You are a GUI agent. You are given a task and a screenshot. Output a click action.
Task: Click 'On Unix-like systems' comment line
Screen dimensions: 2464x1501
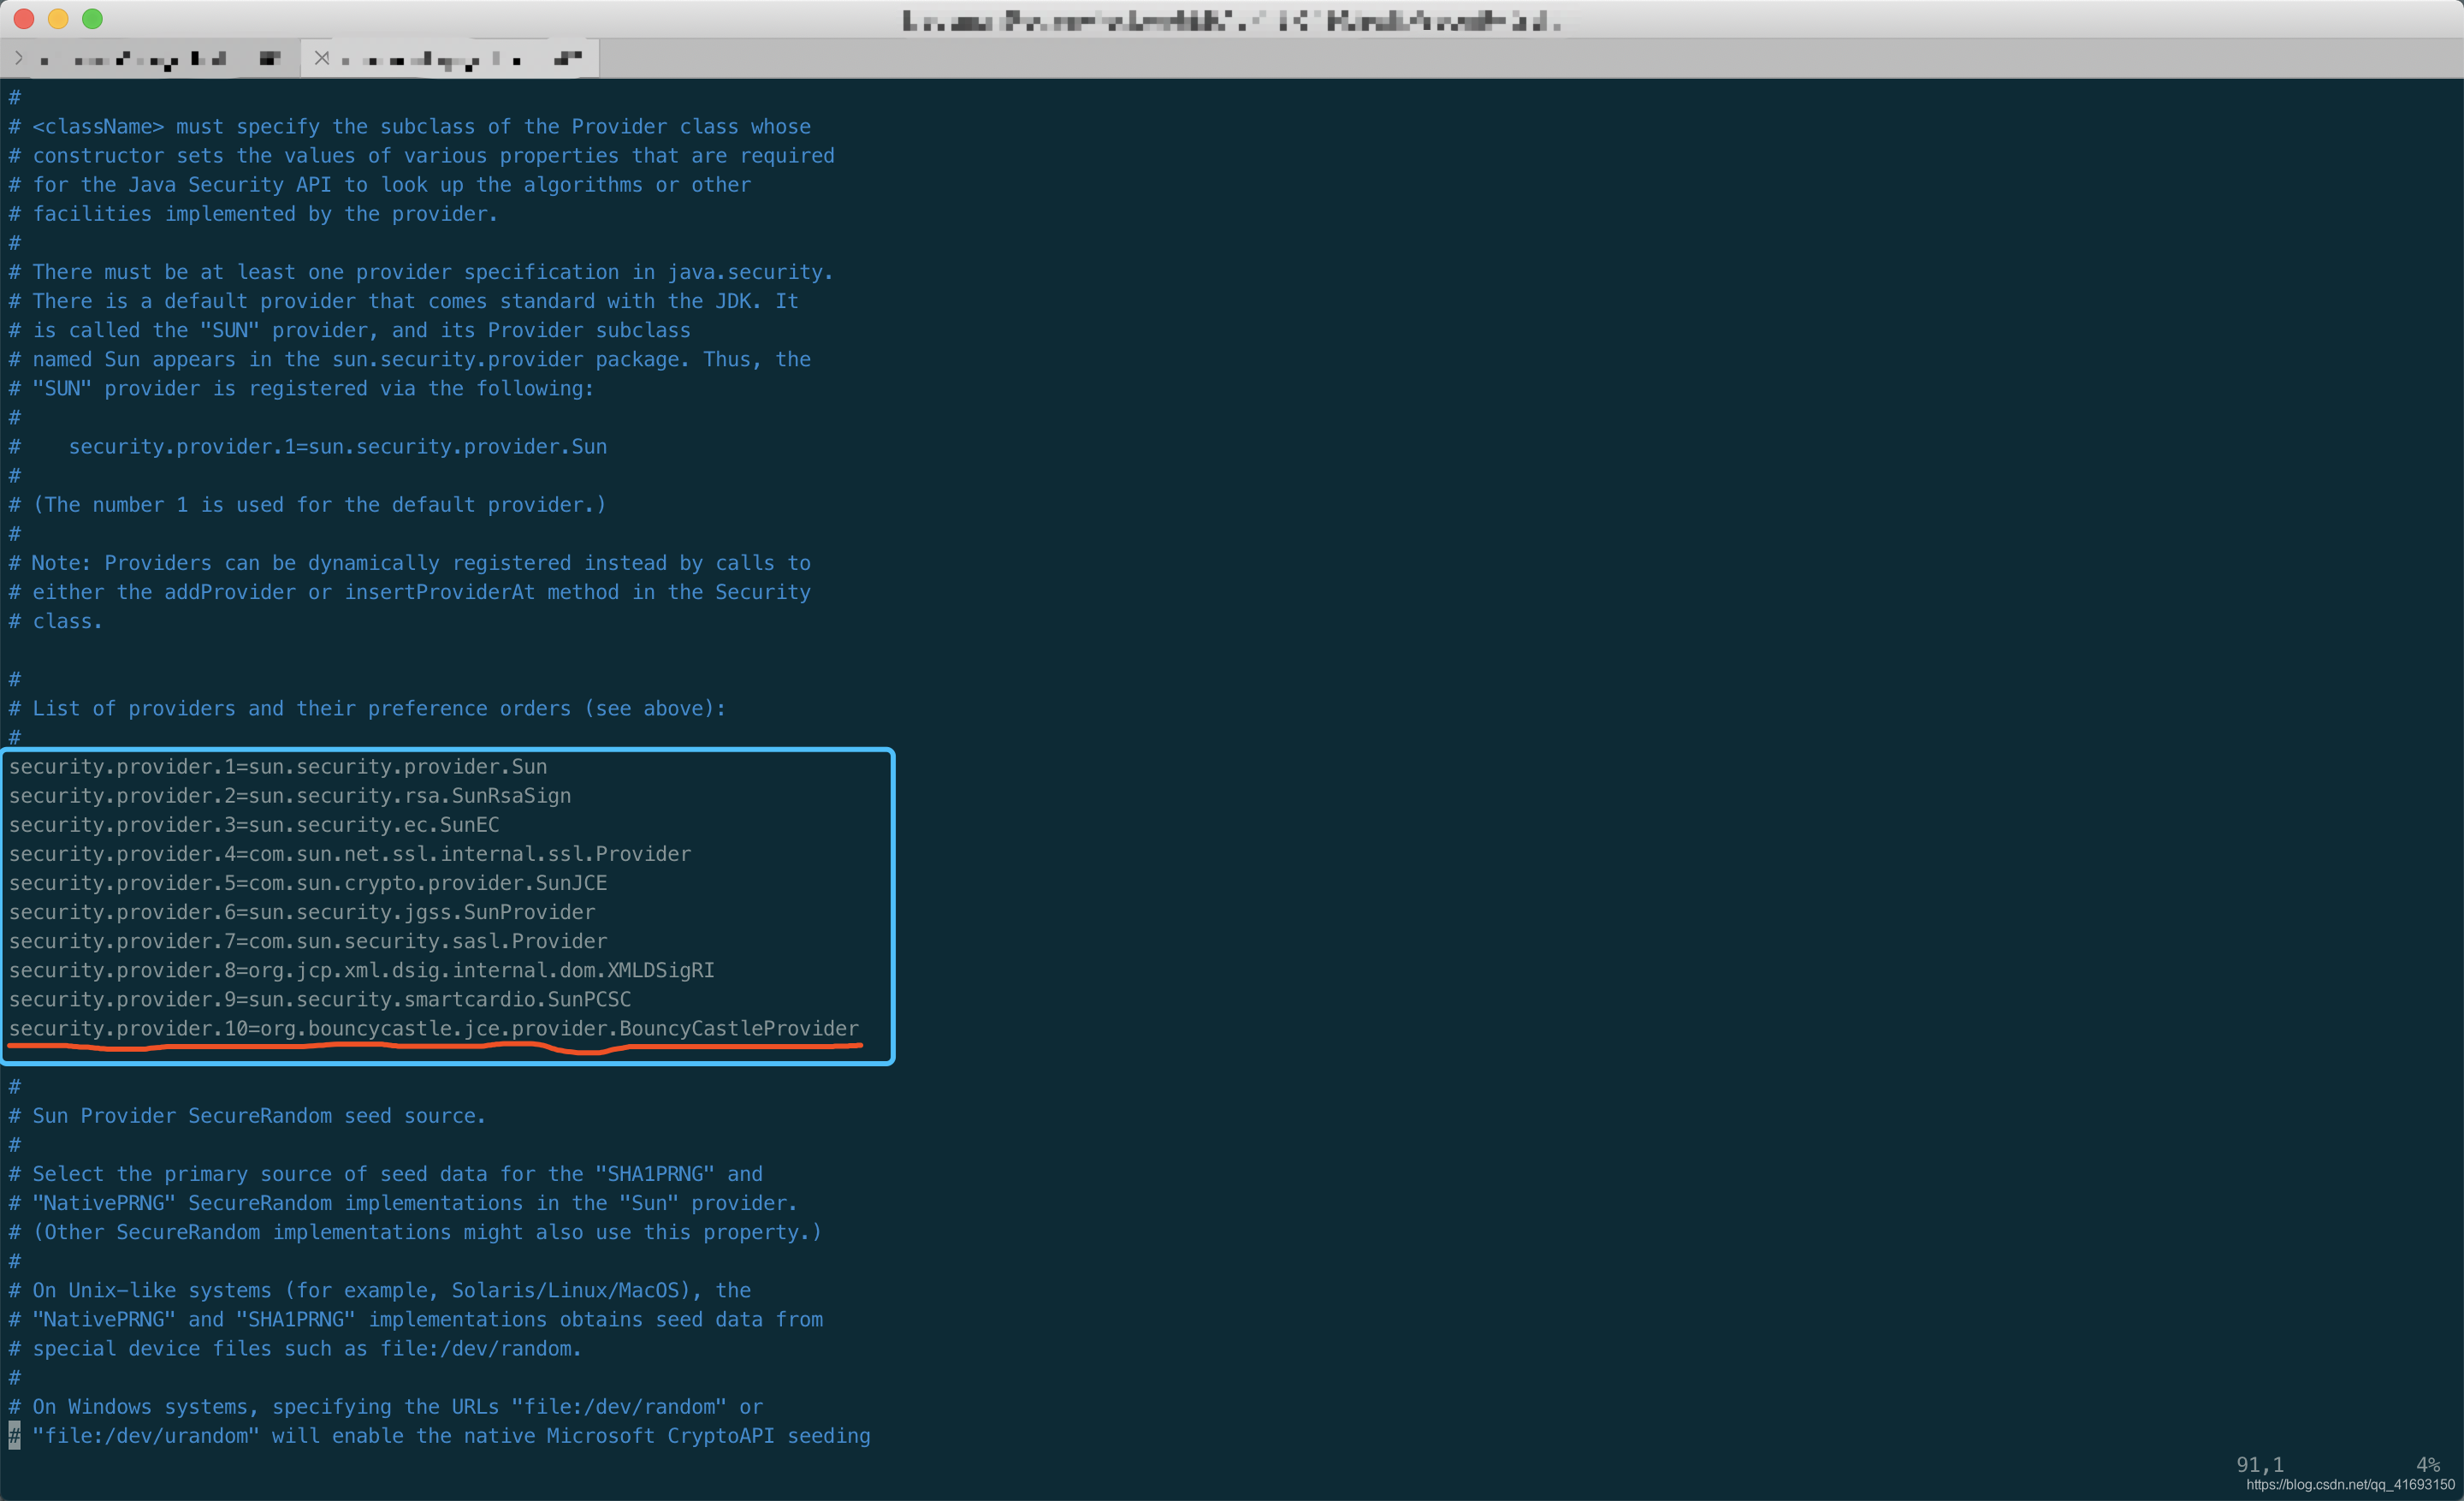[380, 1291]
